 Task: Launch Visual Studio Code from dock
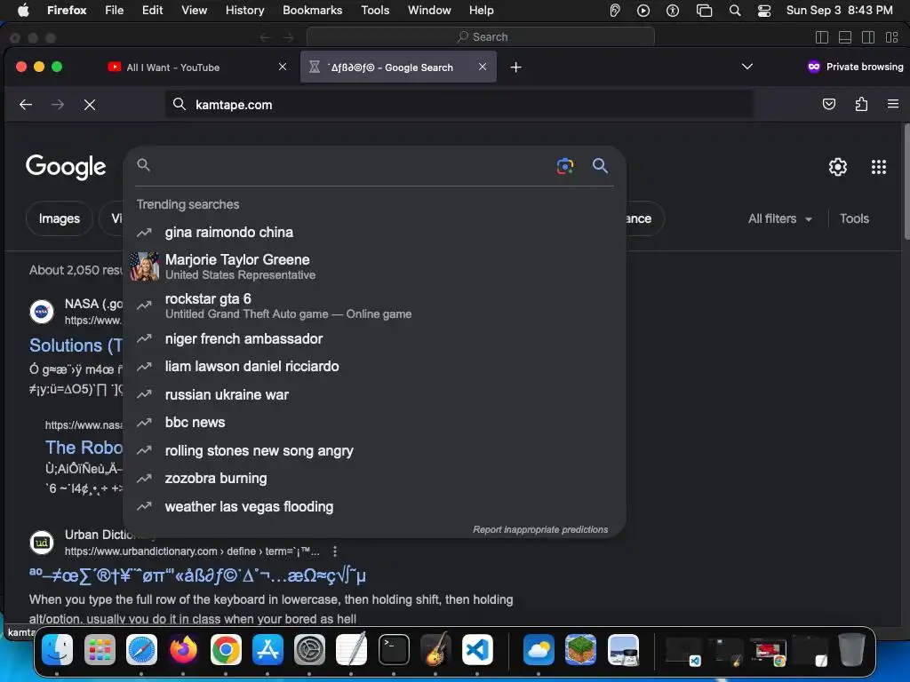click(477, 649)
